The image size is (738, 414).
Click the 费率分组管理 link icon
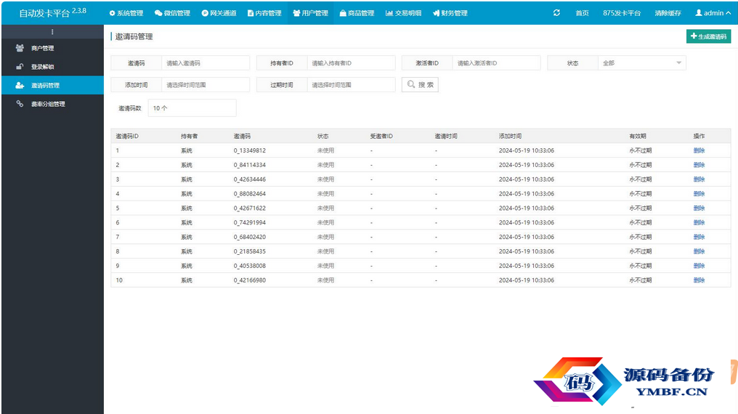point(20,104)
